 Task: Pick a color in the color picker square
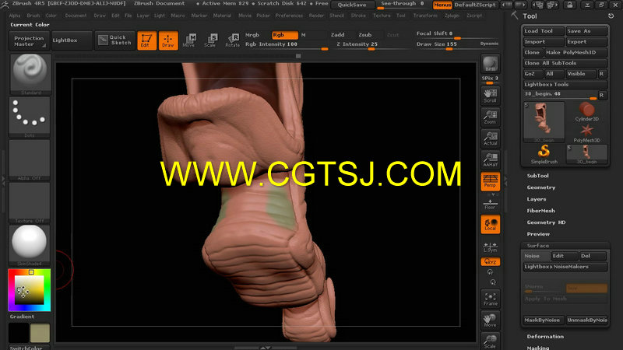pyautogui.click(x=29, y=290)
